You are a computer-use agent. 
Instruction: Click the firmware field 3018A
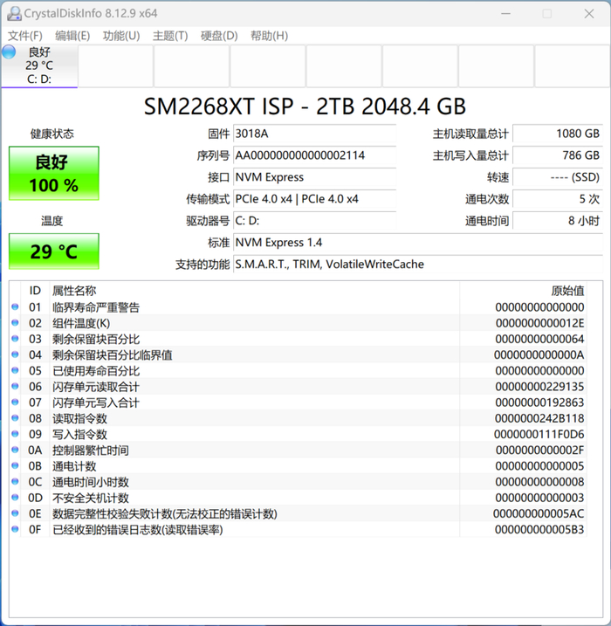[x=314, y=134]
